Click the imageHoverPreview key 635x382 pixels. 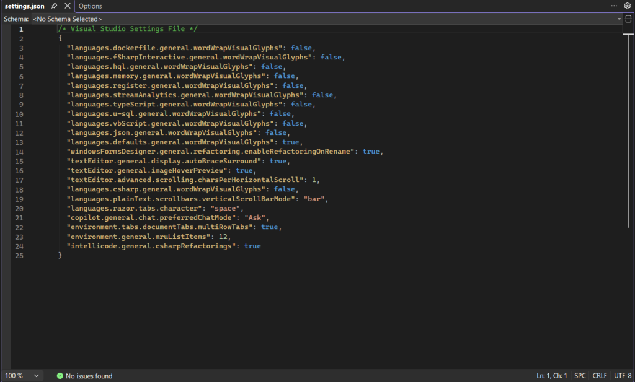pyautogui.click(x=147, y=170)
